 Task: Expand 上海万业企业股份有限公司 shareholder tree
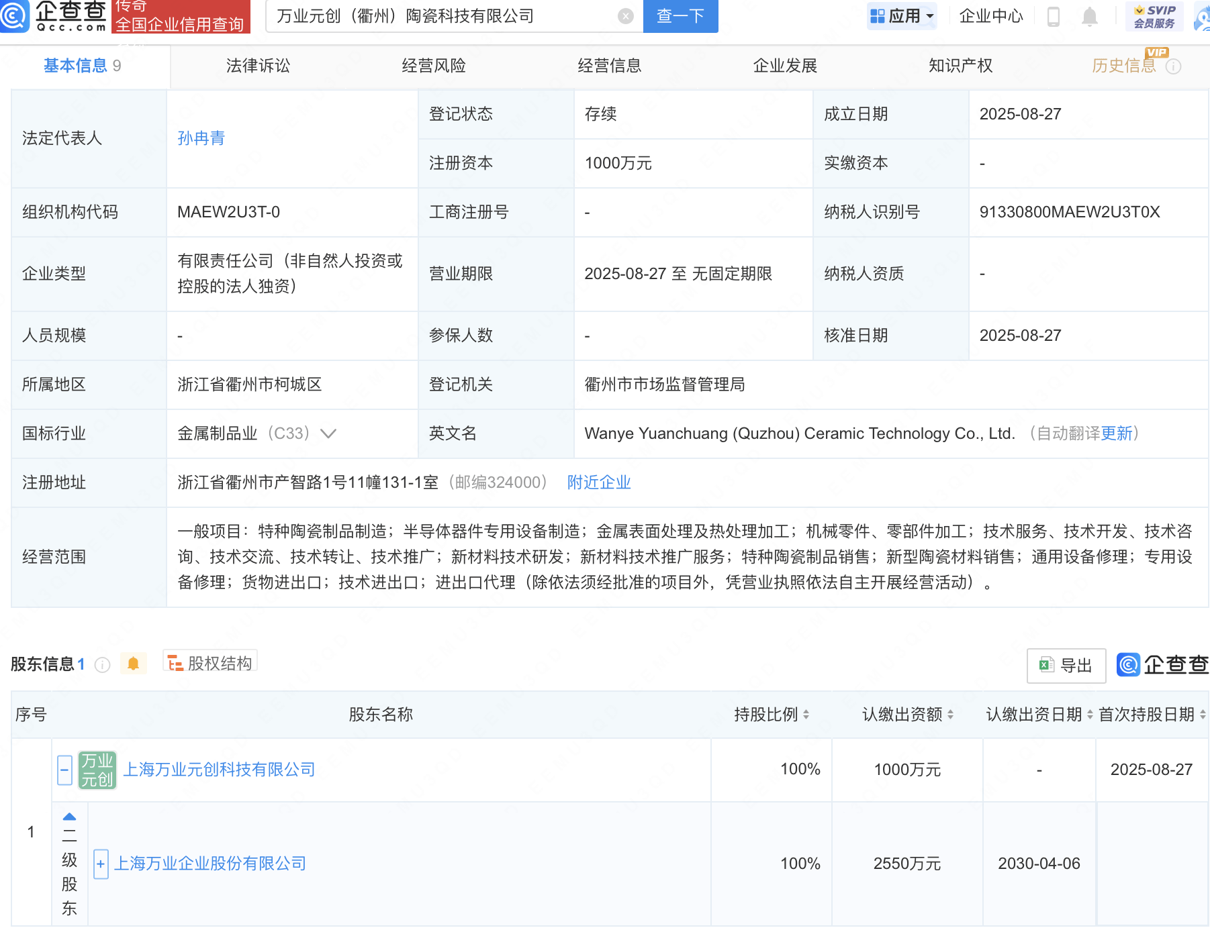[x=100, y=864]
